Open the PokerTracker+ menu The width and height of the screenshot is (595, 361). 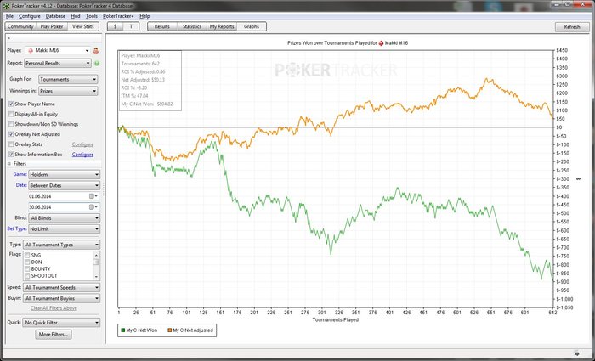tap(118, 16)
